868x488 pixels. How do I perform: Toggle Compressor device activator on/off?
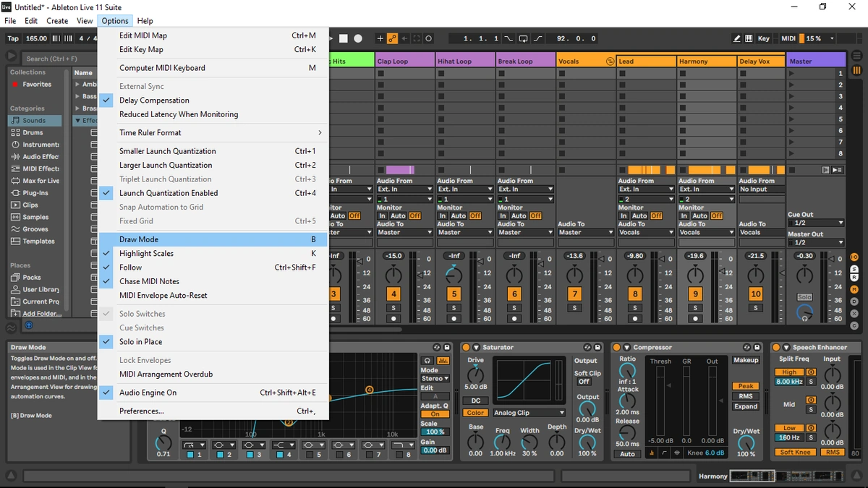616,348
